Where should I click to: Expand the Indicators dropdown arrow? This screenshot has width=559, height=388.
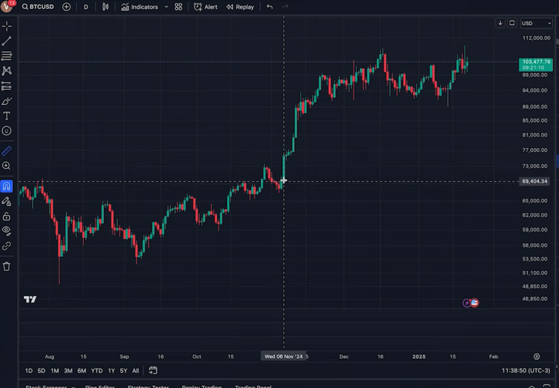167,6
